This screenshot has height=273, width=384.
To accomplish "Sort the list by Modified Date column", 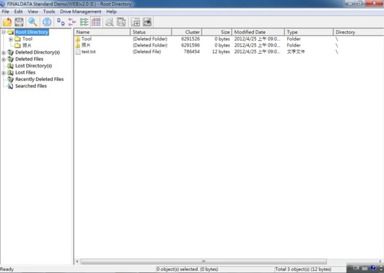I will pos(257,32).
